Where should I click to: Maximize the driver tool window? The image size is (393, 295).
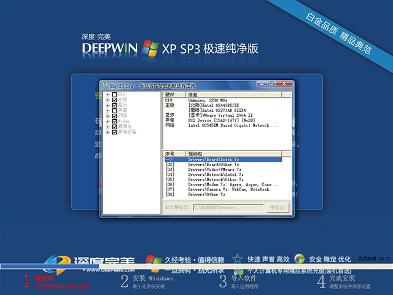tap(271, 84)
